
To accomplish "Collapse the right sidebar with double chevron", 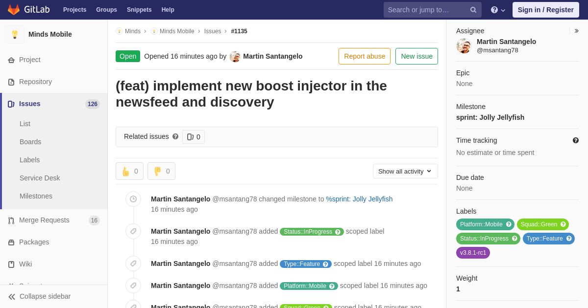I will [x=576, y=31].
